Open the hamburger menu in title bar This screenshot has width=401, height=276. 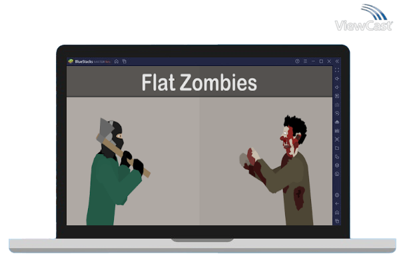click(305, 61)
